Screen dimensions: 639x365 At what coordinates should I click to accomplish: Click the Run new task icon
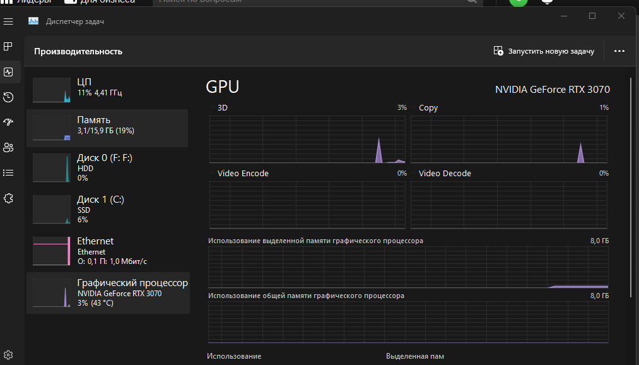point(498,51)
